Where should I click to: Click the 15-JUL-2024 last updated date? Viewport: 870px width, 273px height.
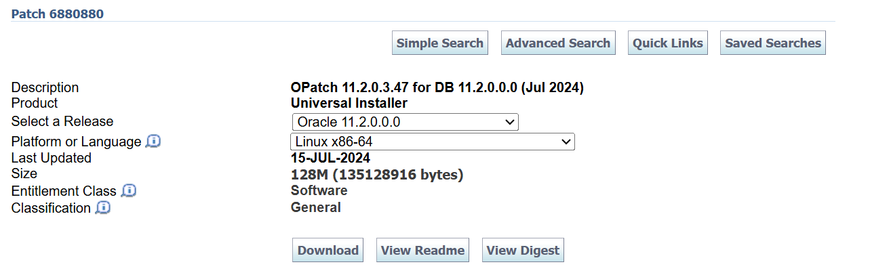point(331,158)
